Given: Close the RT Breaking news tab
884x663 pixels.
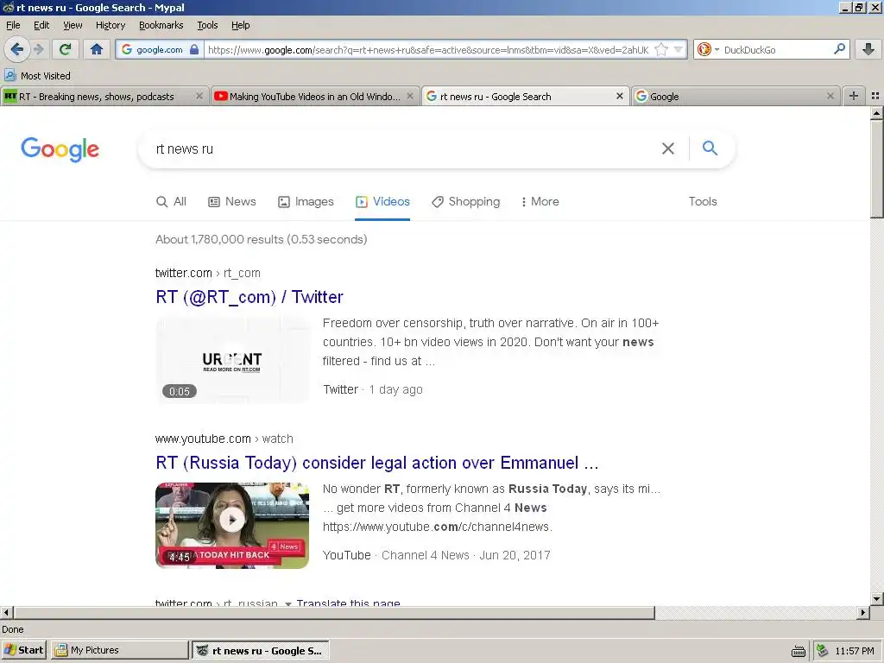Looking at the screenshot, I should coord(199,97).
